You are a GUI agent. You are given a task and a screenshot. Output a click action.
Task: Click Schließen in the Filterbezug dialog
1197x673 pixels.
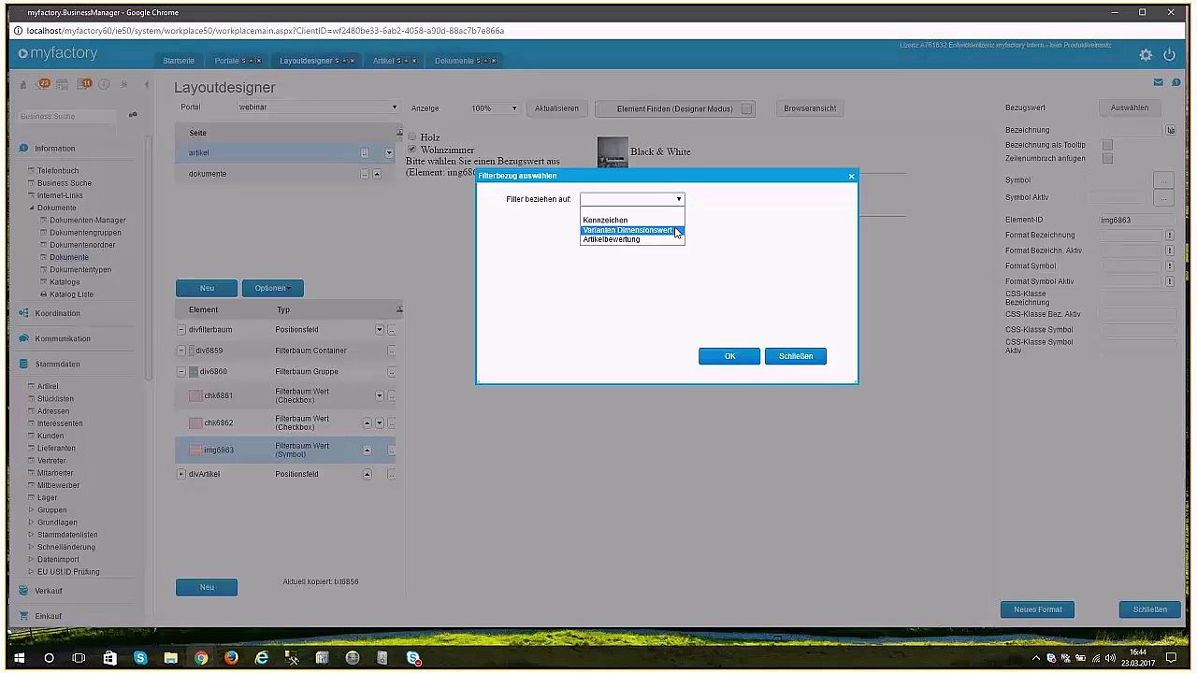pos(796,356)
